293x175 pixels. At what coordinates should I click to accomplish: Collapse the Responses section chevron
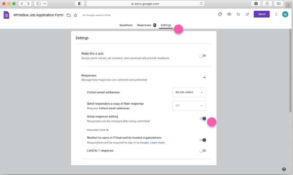click(205, 78)
